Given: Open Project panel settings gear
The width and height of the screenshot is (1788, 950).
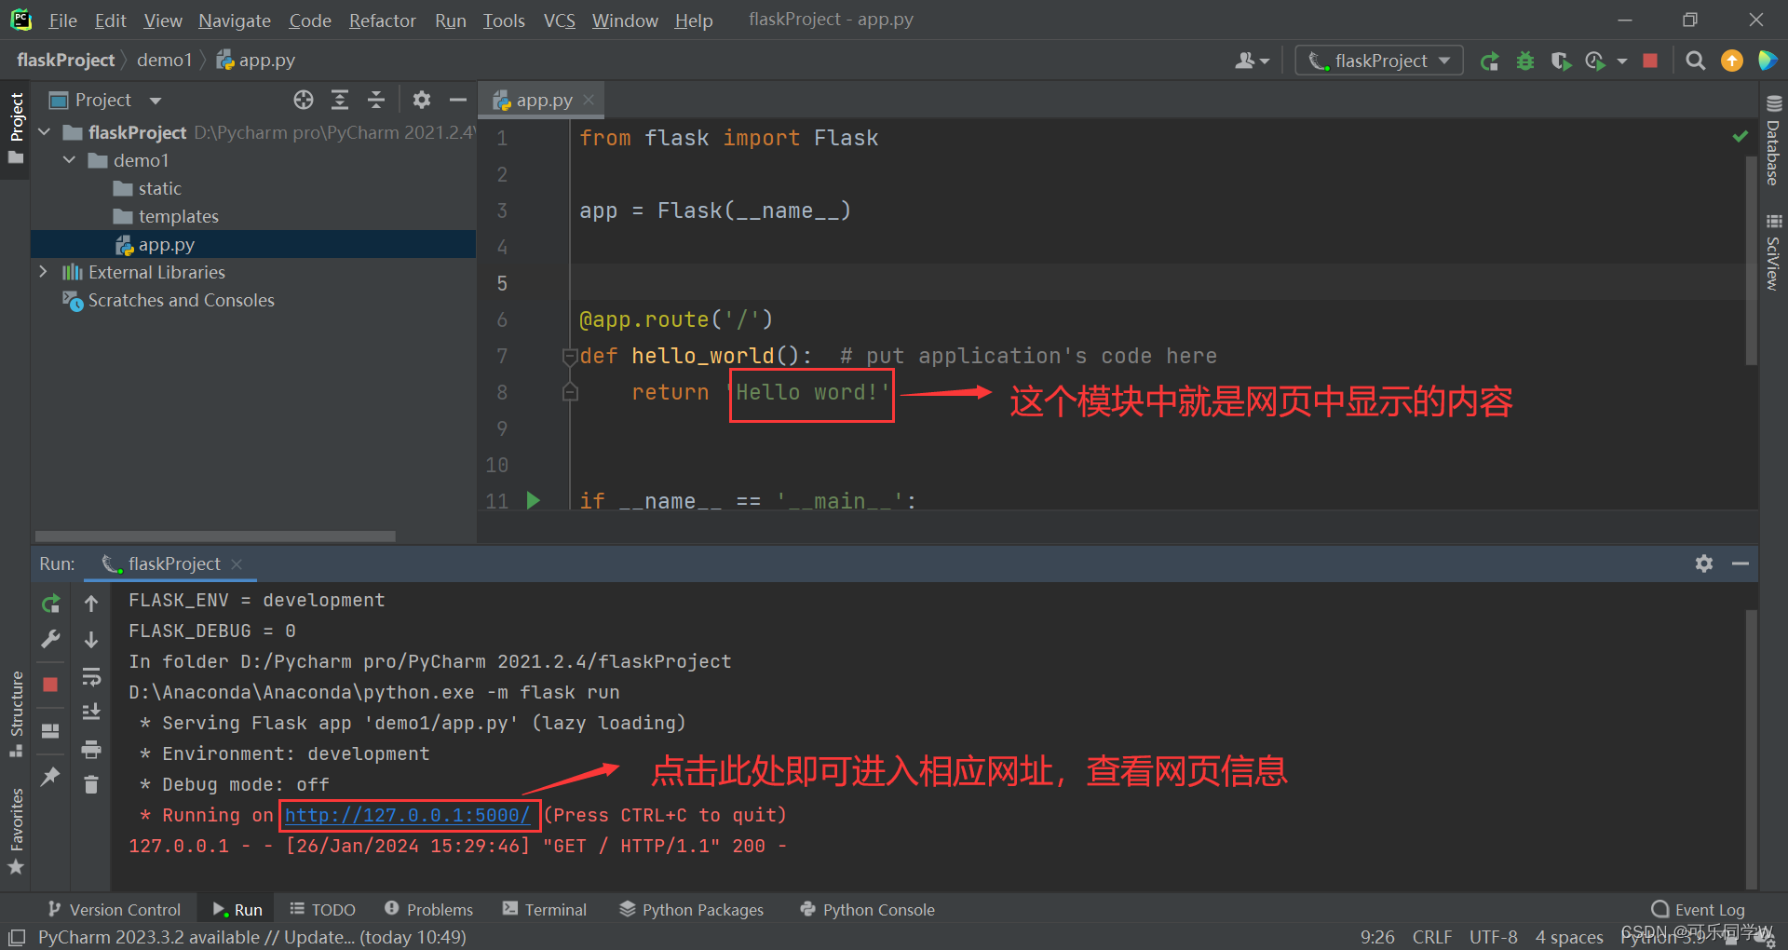Looking at the screenshot, I should coord(422,100).
